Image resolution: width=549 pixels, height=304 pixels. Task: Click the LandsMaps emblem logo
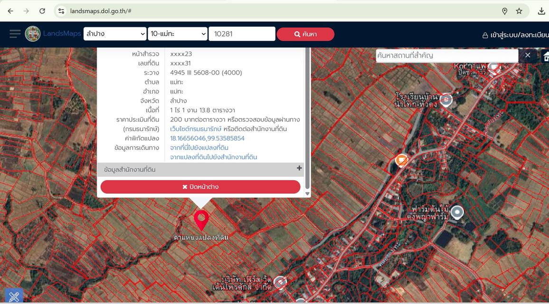tap(33, 34)
